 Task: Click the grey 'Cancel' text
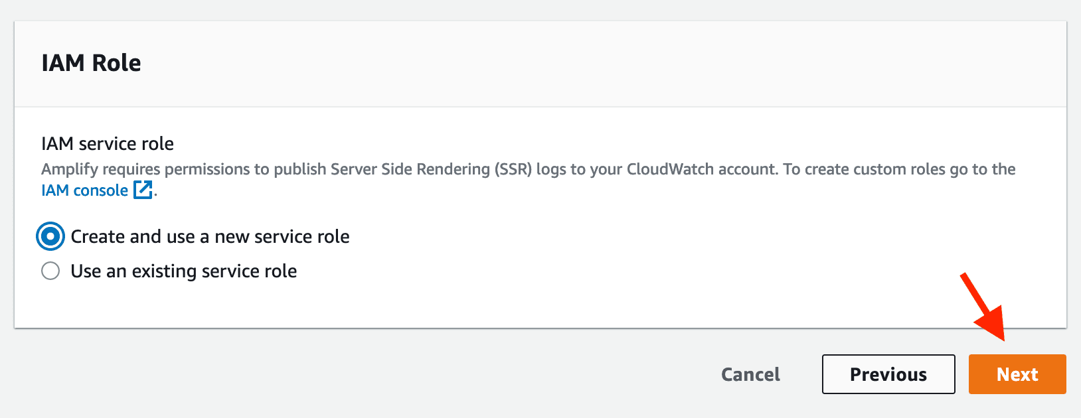click(750, 374)
